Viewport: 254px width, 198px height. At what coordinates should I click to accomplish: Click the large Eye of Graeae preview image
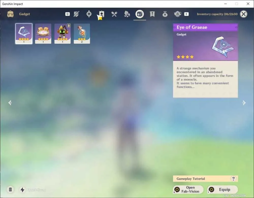[223, 47]
